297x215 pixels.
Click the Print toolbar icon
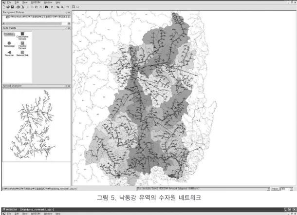pos(18,7)
